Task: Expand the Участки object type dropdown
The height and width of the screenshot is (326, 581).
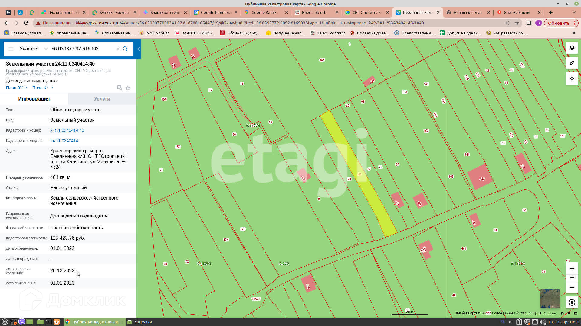Action: click(46, 49)
